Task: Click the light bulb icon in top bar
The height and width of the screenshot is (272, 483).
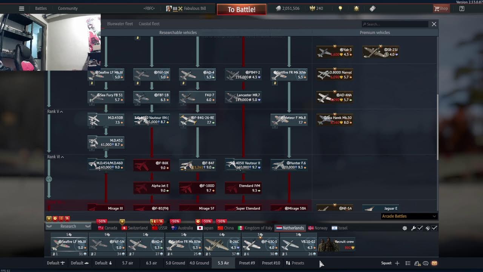Action: (340, 8)
